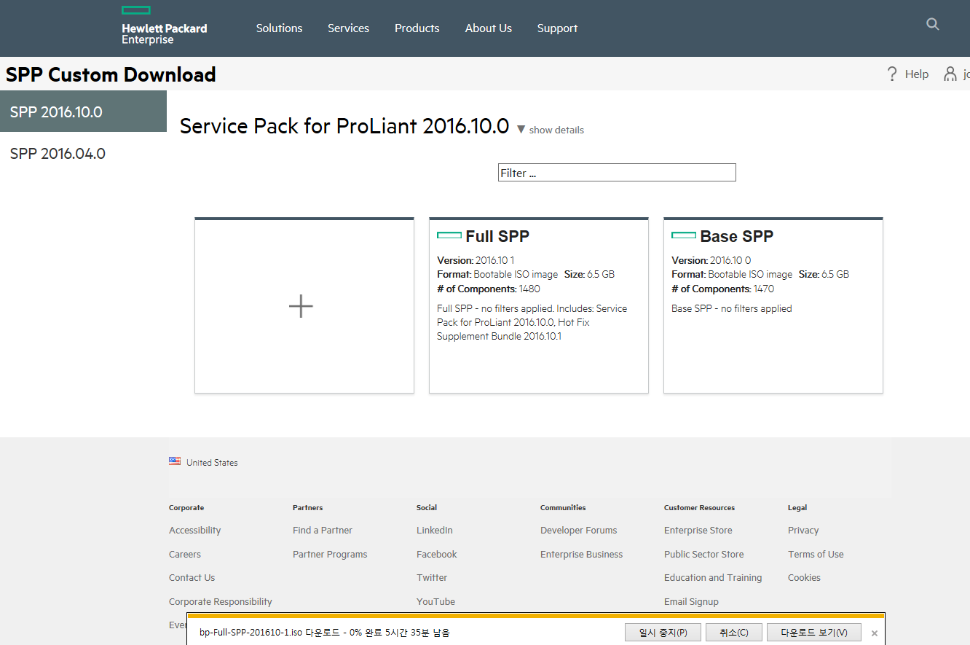The height and width of the screenshot is (645, 970).
Task: Open the search magnifier icon
Action: [933, 24]
